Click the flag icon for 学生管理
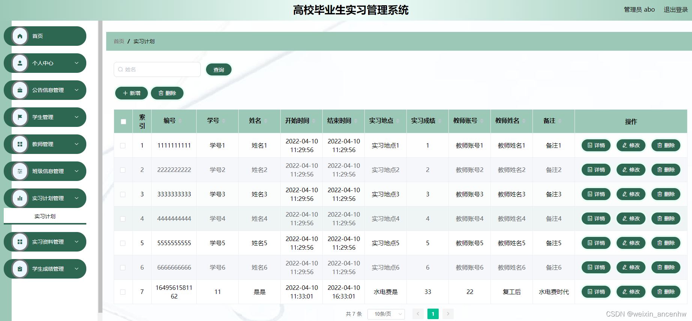This screenshot has width=692, height=321. [x=20, y=117]
